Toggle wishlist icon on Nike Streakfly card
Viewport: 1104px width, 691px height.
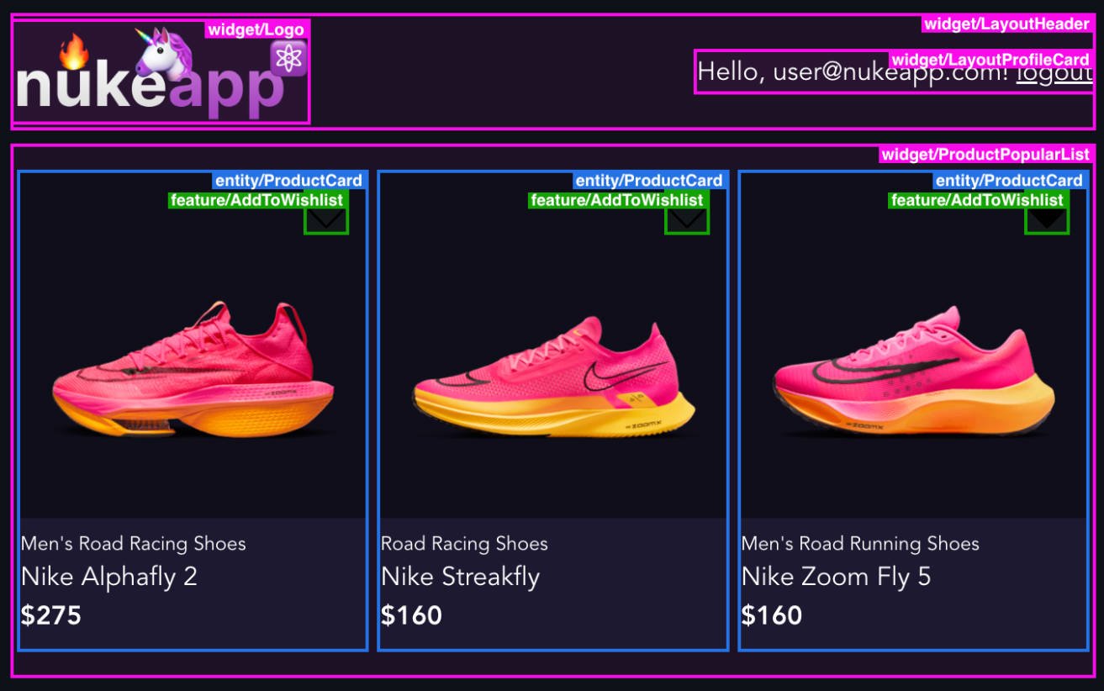(687, 221)
